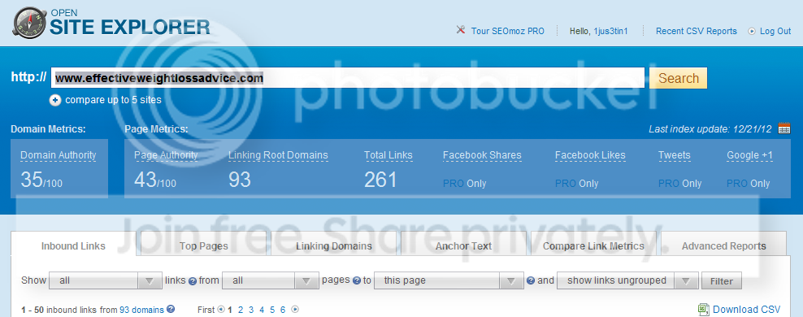Click the Log Out arrow icon
This screenshot has height=317, width=803.
click(x=752, y=31)
